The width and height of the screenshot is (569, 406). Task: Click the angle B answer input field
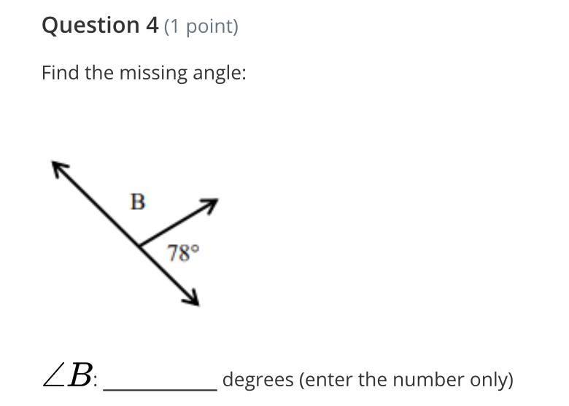(x=160, y=380)
